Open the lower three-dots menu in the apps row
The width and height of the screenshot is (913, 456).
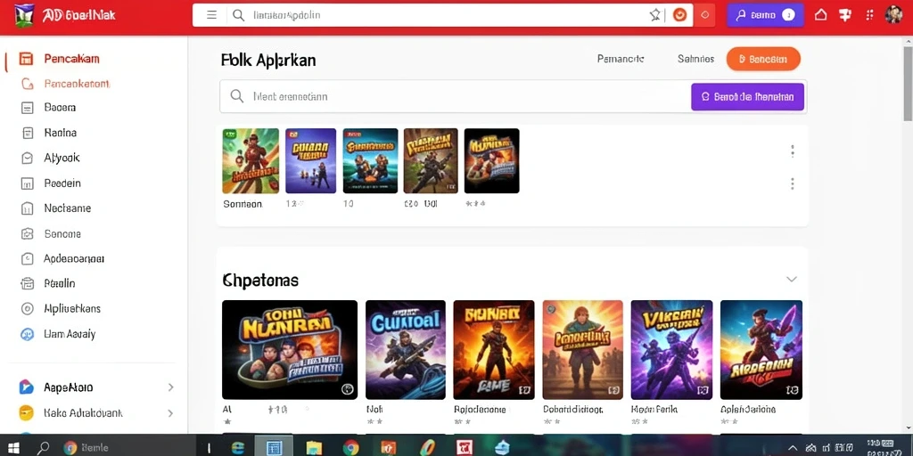tap(792, 183)
